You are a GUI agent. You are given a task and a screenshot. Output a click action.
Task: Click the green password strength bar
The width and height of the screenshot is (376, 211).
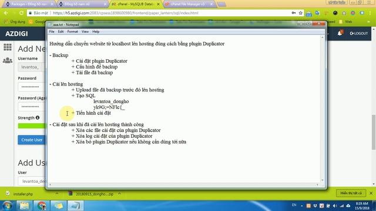pyautogui.click(x=31, y=126)
